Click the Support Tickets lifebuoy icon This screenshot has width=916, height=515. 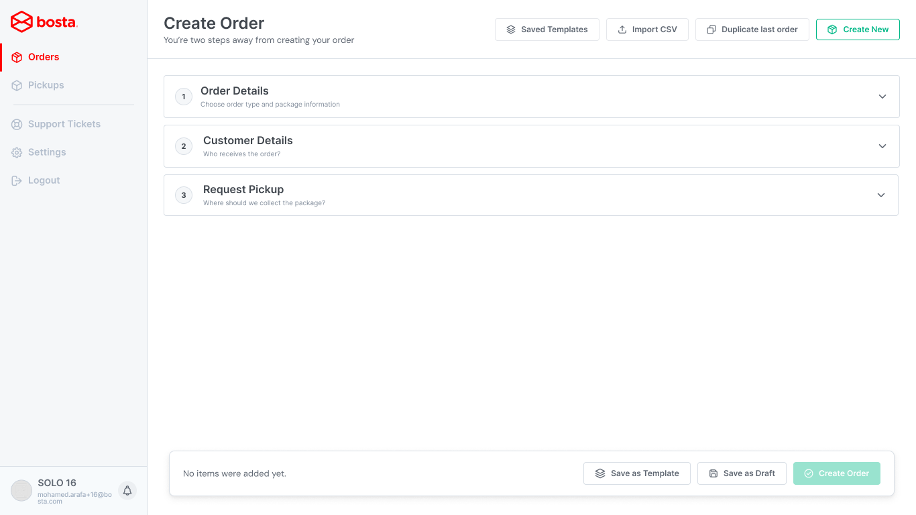[x=17, y=124]
